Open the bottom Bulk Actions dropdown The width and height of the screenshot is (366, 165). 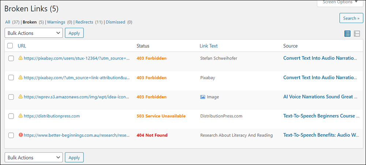(x=34, y=157)
